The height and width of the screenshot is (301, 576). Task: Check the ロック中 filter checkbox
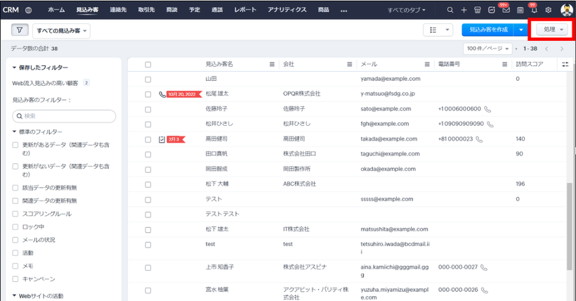[15, 227]
